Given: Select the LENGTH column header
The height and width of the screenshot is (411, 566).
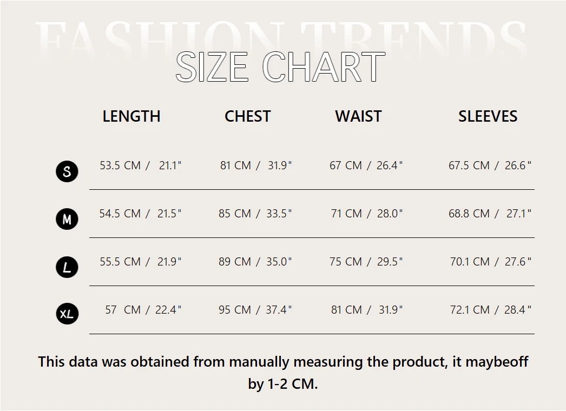Looking at the screenshot, I should tap(131, 116).
